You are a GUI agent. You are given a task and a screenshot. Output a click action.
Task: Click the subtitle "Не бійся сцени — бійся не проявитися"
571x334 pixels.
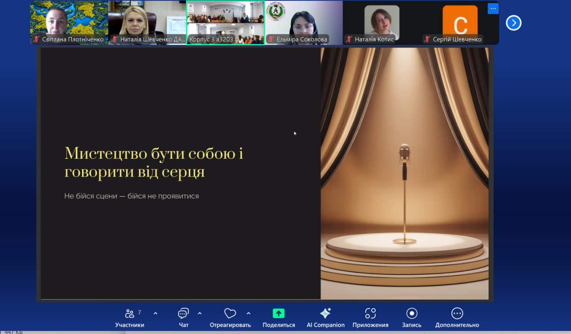[x=132, y=196]
